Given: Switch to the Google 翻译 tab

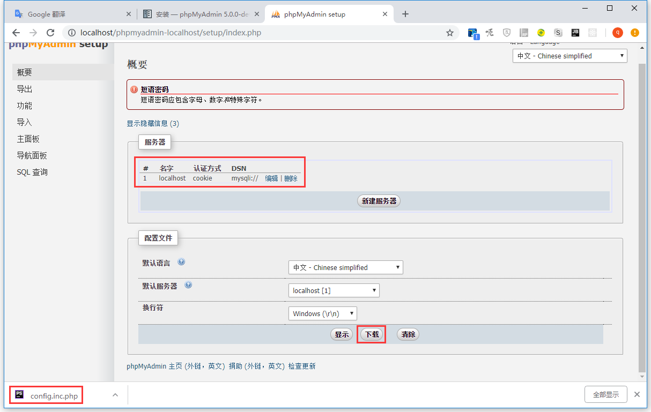Looking at the screenshot, I should click(x=72, y=14).
